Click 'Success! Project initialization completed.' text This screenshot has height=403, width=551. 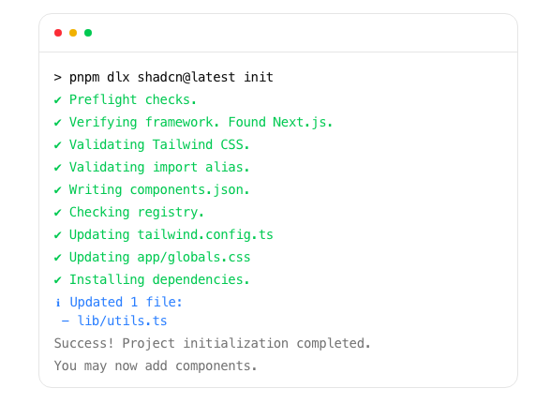click(212, 343)
